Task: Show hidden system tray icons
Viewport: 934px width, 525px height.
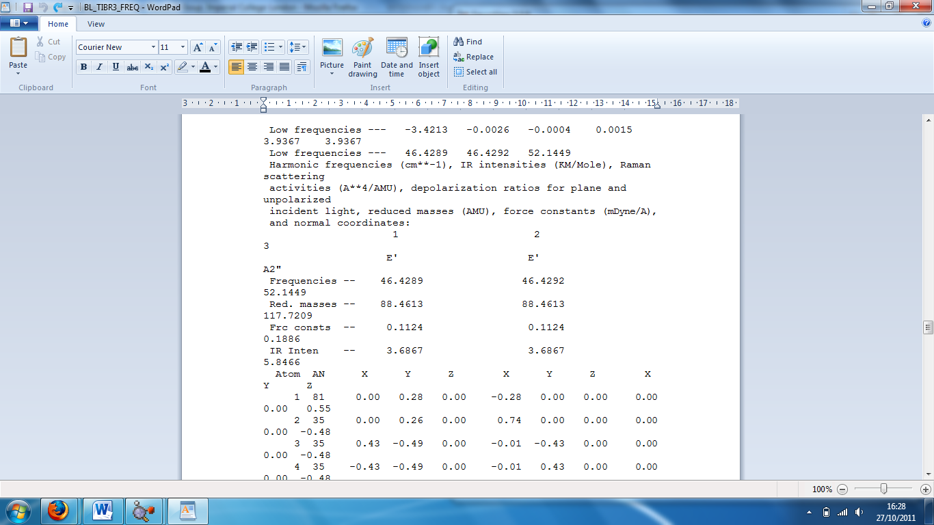Action: pos(810,512)
